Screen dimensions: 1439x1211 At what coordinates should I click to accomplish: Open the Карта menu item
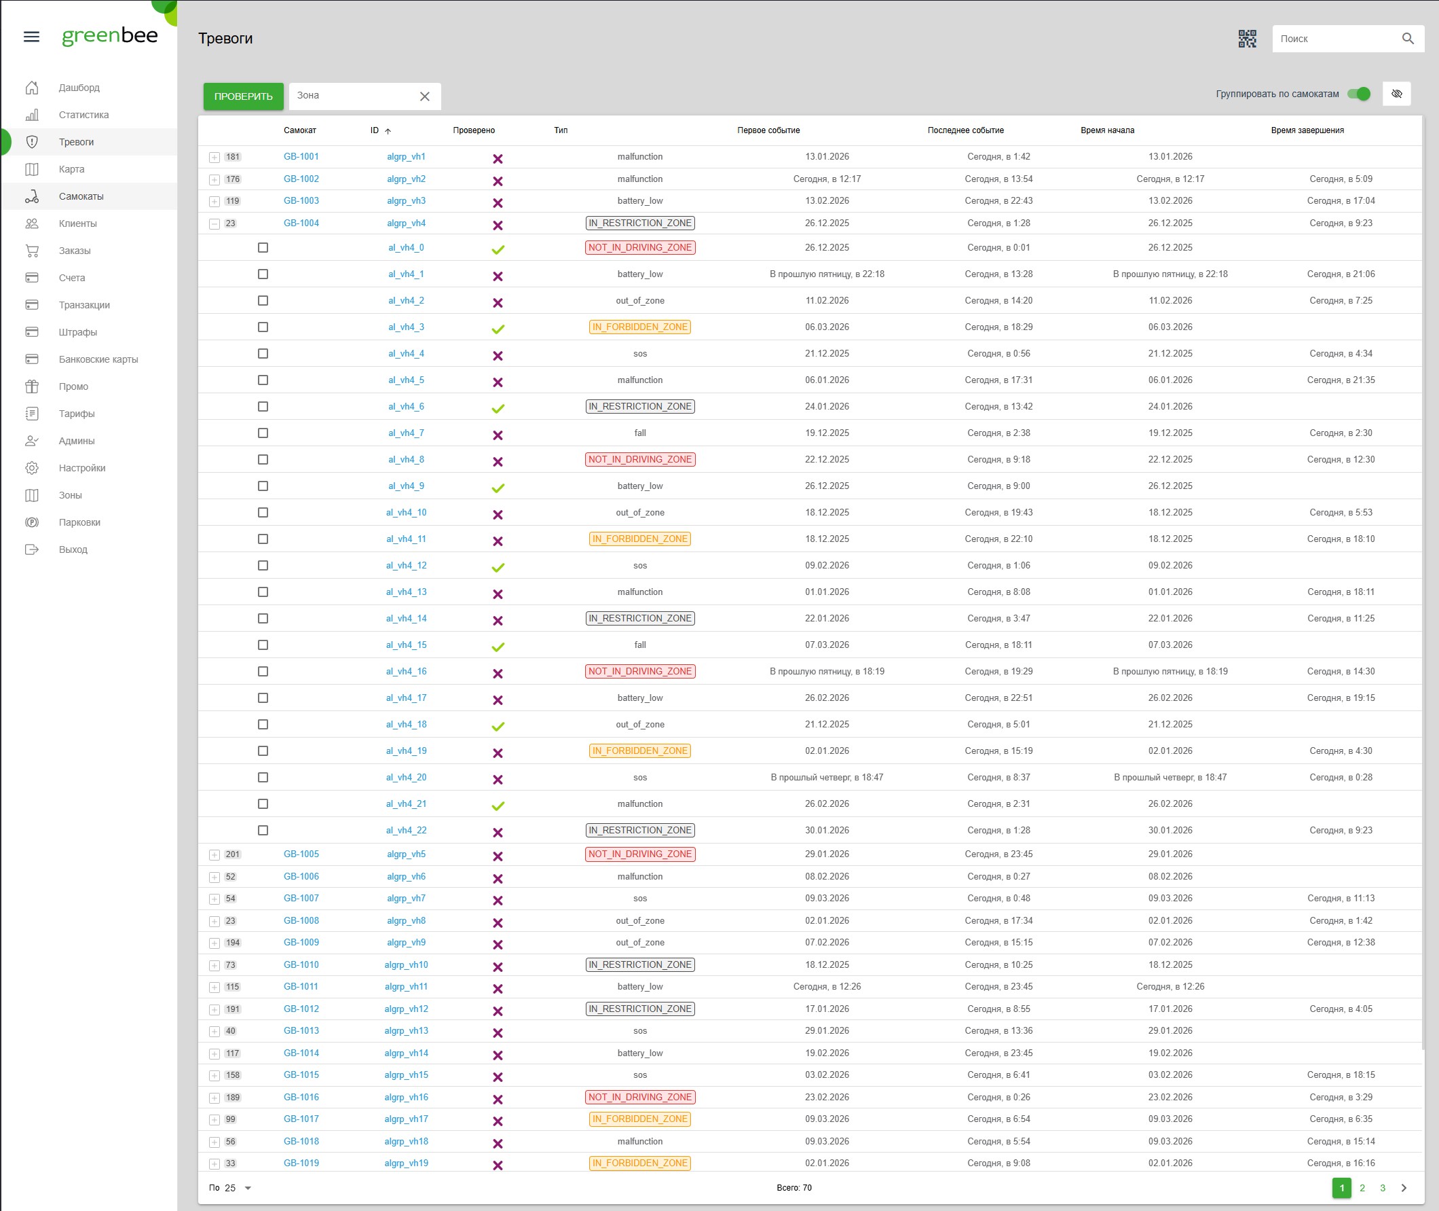coord(71,170)
